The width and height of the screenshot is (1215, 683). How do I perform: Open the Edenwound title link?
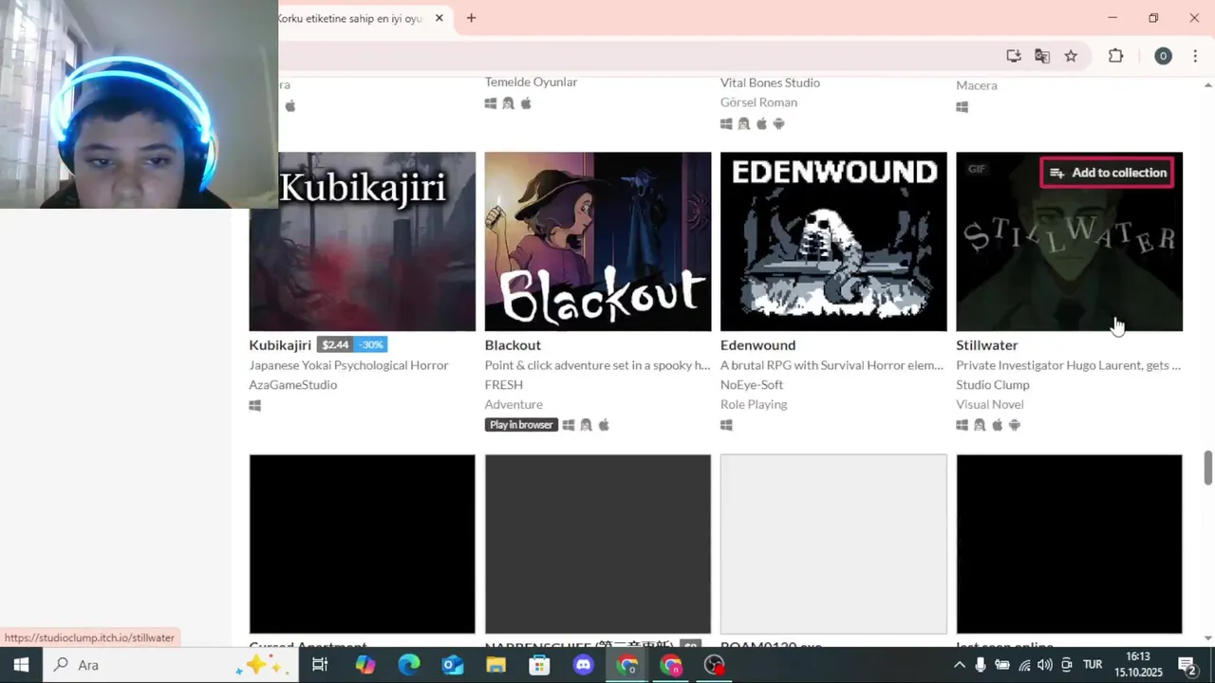tap(757, 345)
